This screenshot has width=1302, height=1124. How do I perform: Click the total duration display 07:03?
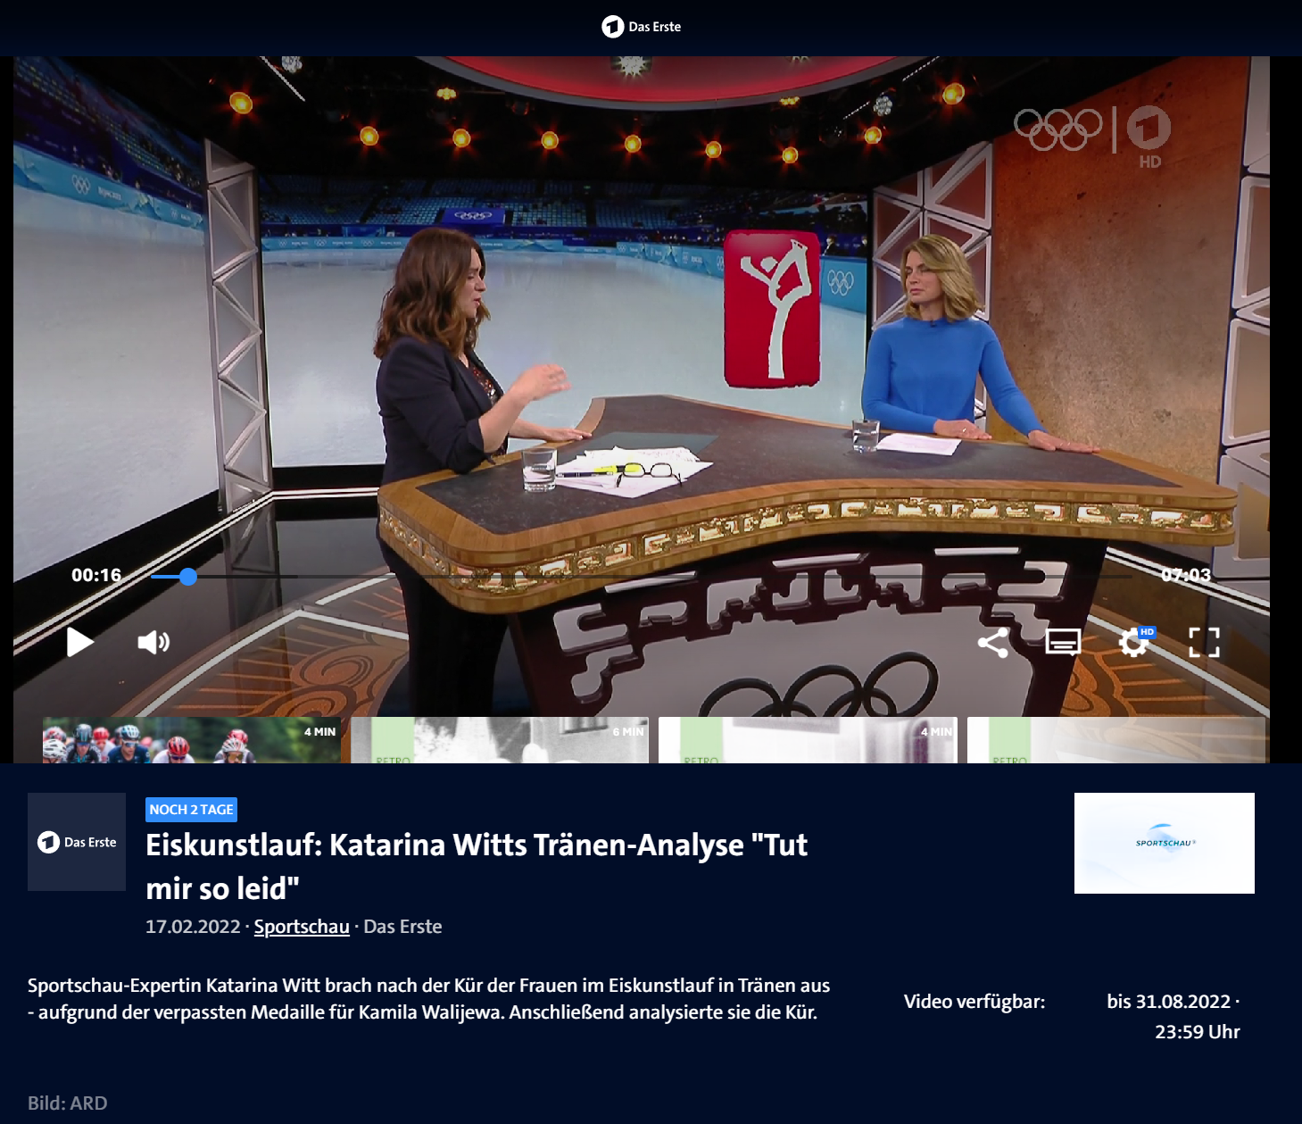(1185, 575)
